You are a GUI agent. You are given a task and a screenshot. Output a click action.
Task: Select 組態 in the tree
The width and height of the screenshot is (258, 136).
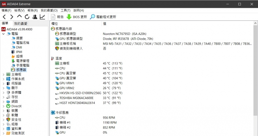click(x=14, y=124)
